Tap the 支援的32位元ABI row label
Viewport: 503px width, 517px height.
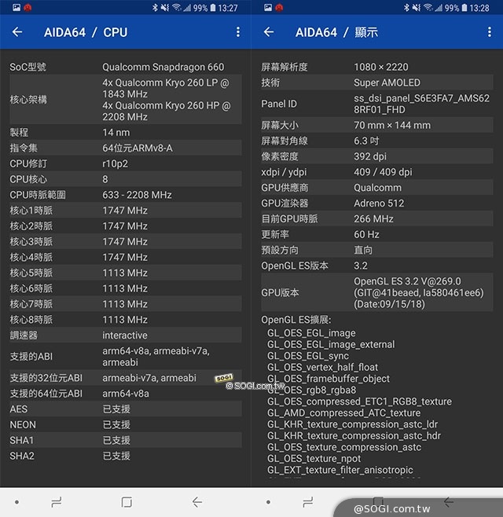[46, 378]
